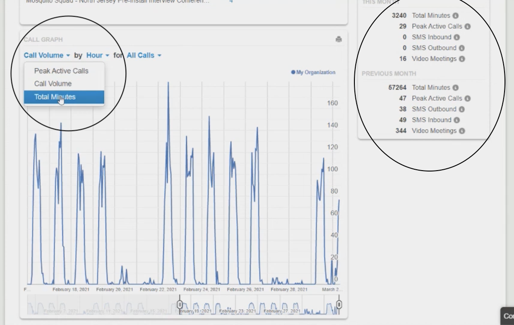Select Peak Active Calls from menu

coord(61,71)
